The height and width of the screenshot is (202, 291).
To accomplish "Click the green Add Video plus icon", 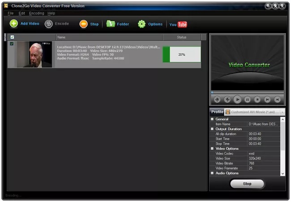I will click(x=14, y=24).
